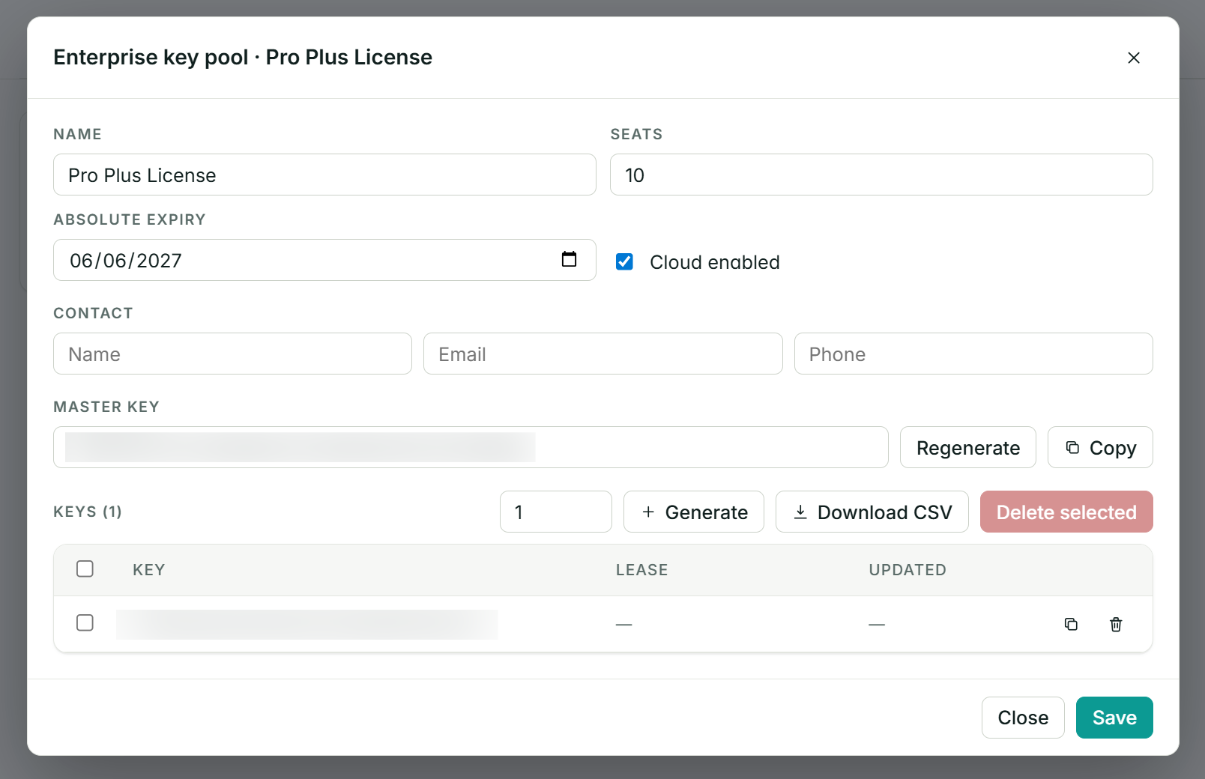
Task: Click the UPDATED column header
Action: [907, 570]
